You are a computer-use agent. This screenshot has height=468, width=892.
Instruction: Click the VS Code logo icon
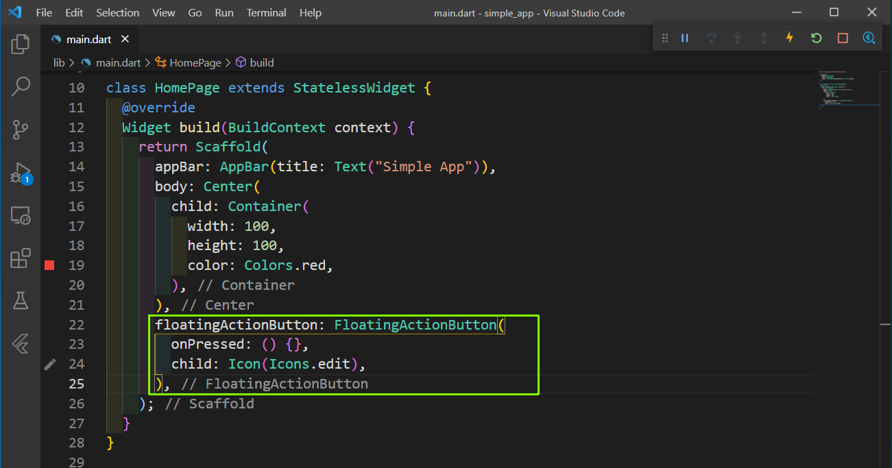click(15, 12)
